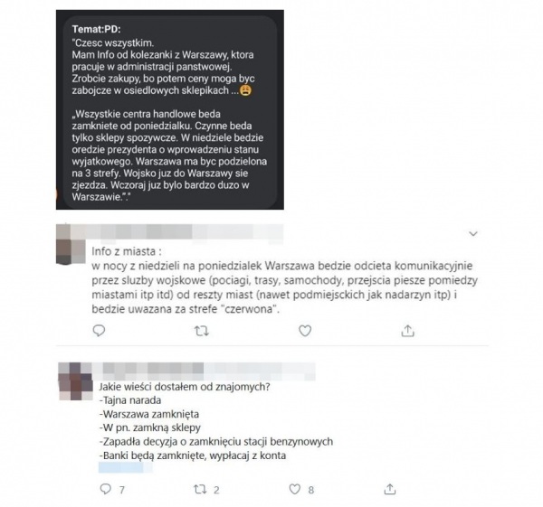
Task: Open the tweet line "-Warszawa zamknięta"
Action: tap(149, 414)
